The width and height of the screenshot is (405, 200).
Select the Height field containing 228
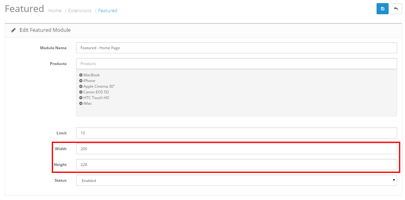pyautogui.click(x=236, y=165)
